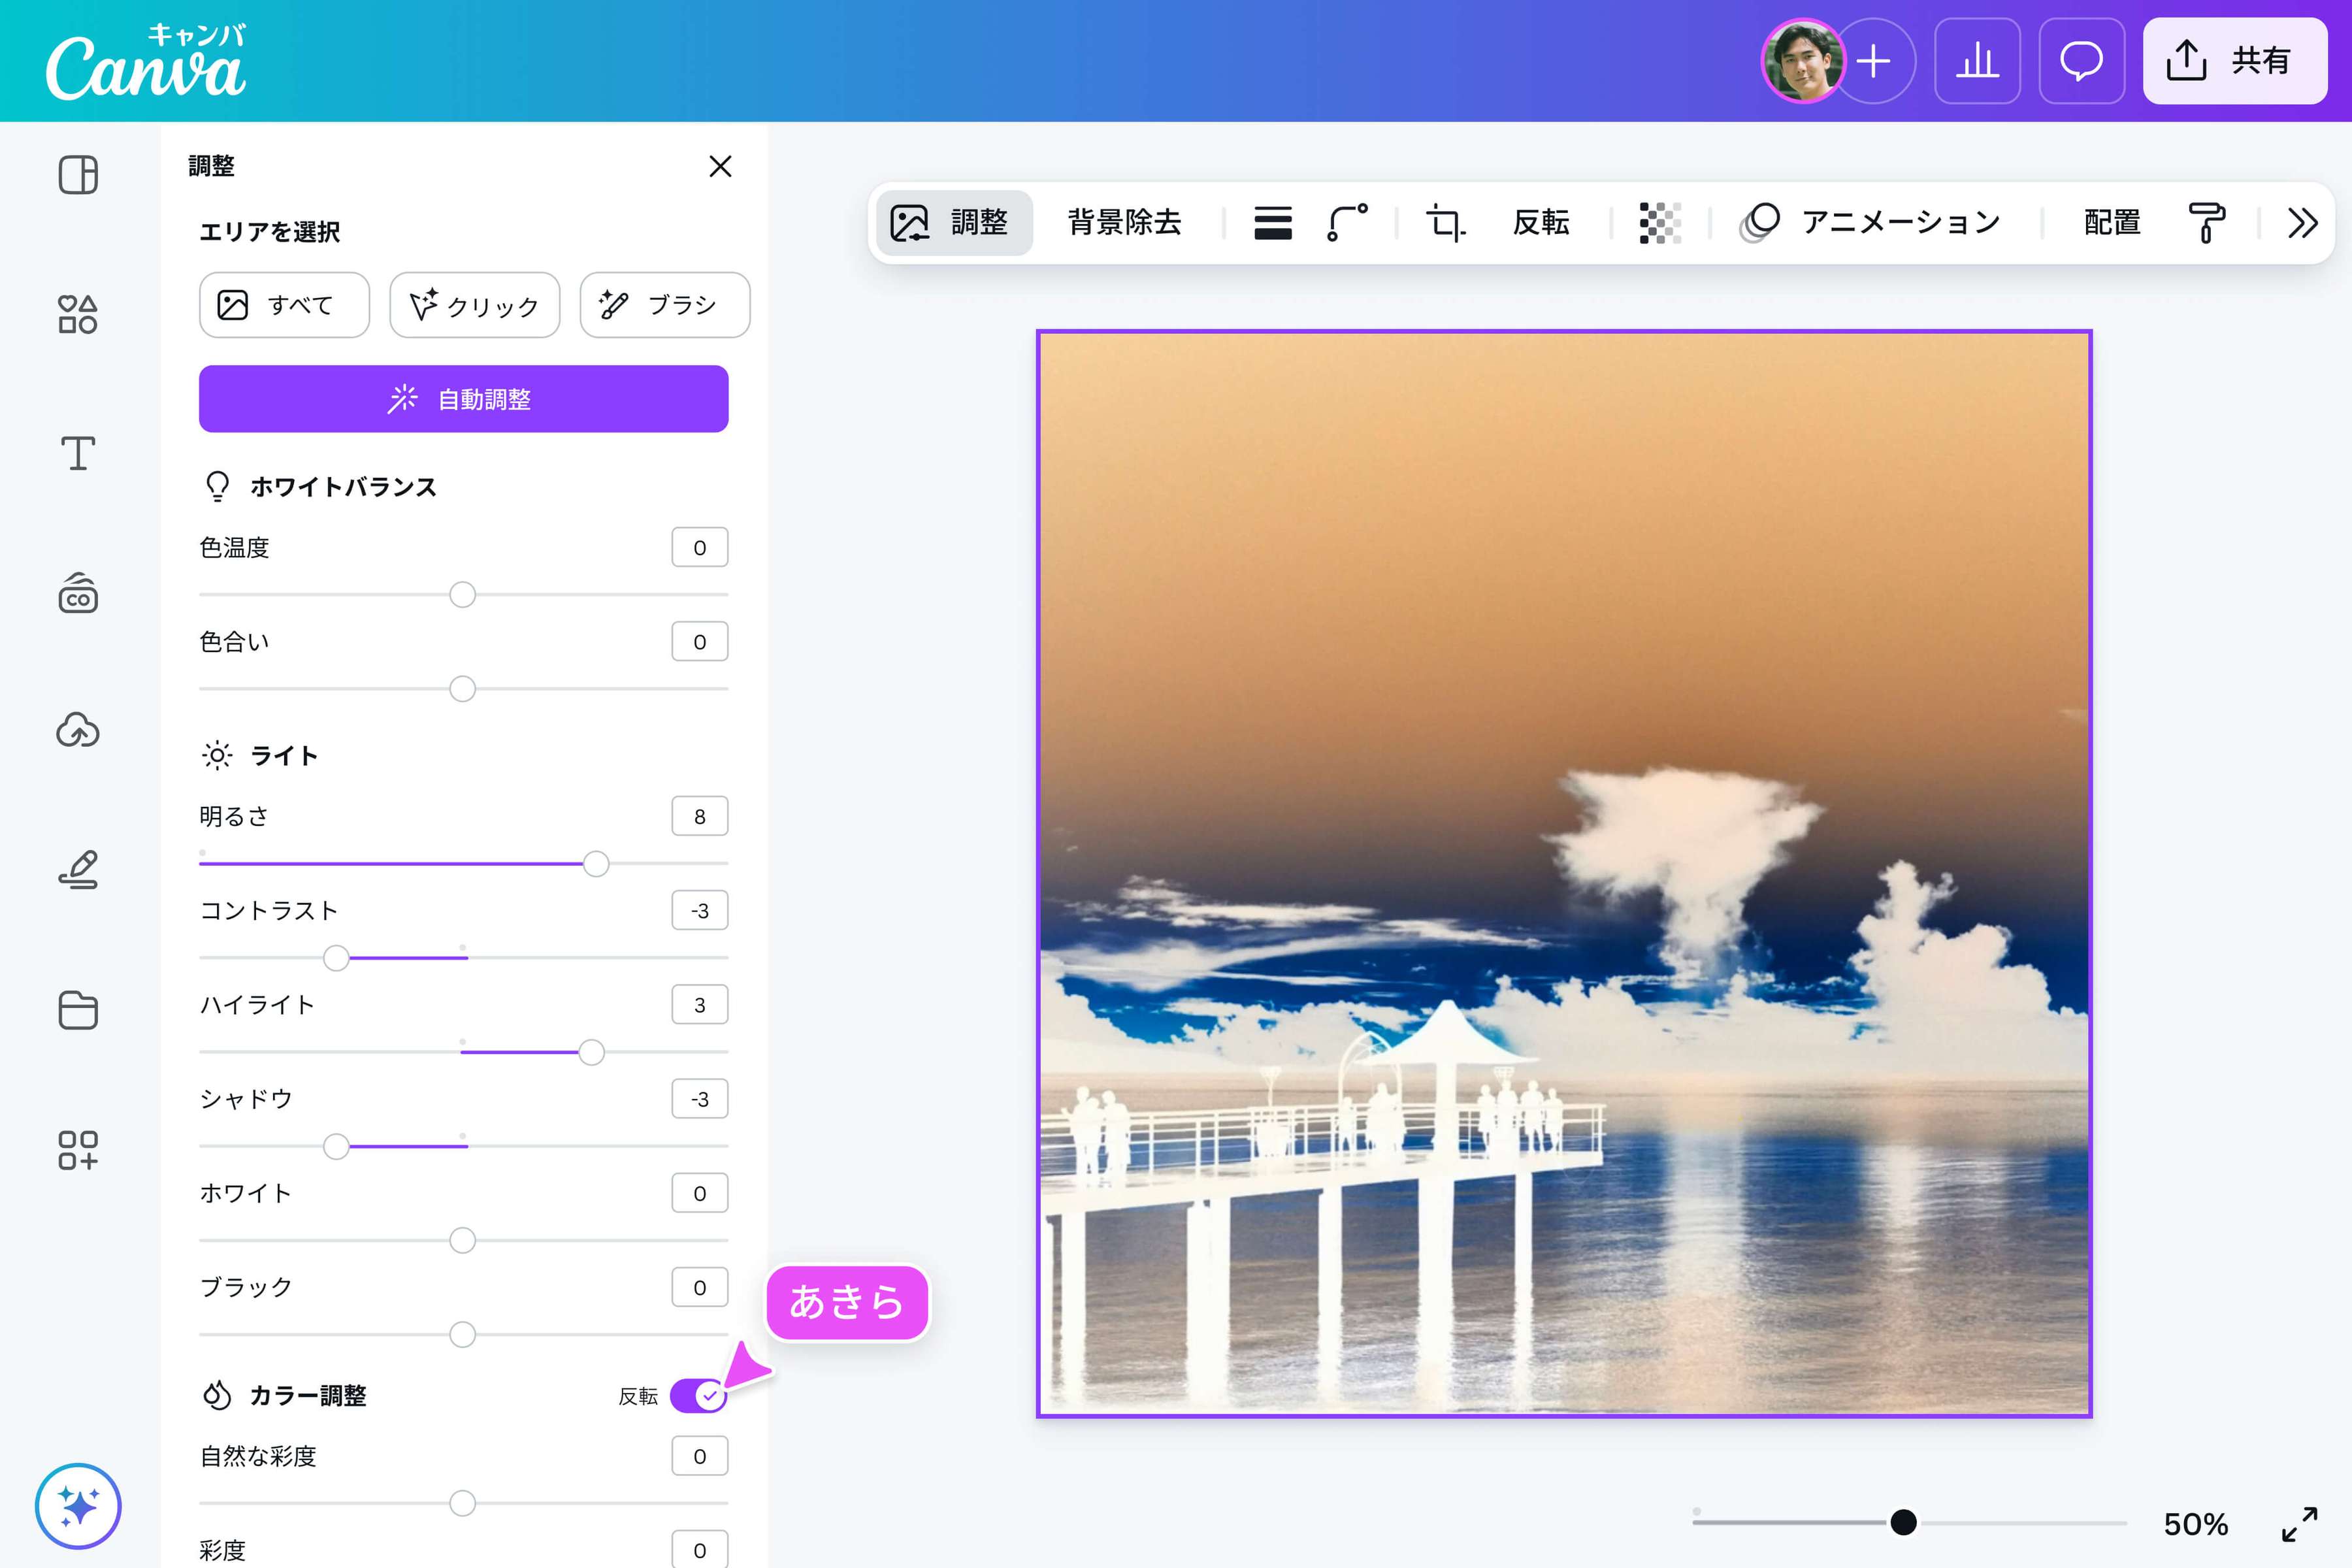This screenshot has height=1568, width=2352.
Task: Click the zoom level slider handle
Action: click(x=1904, y=1523)
